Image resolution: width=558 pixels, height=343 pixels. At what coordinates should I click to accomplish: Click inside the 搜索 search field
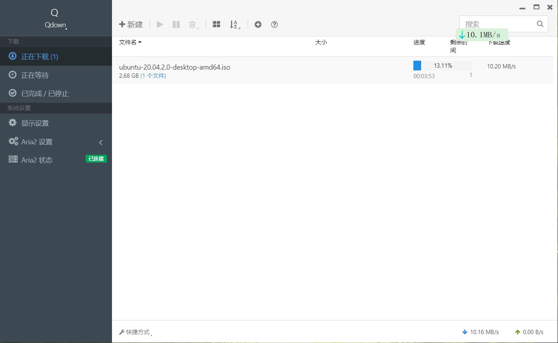[x=498, y=24]
